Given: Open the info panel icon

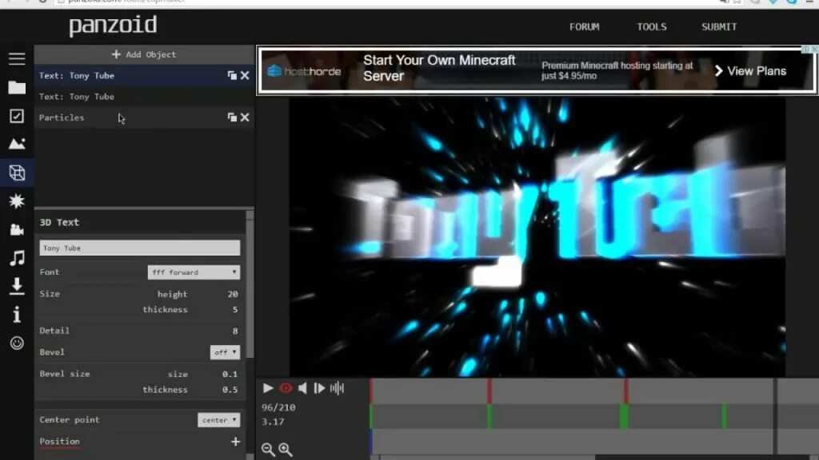Looking at the screenshot, I should (17, 315).
